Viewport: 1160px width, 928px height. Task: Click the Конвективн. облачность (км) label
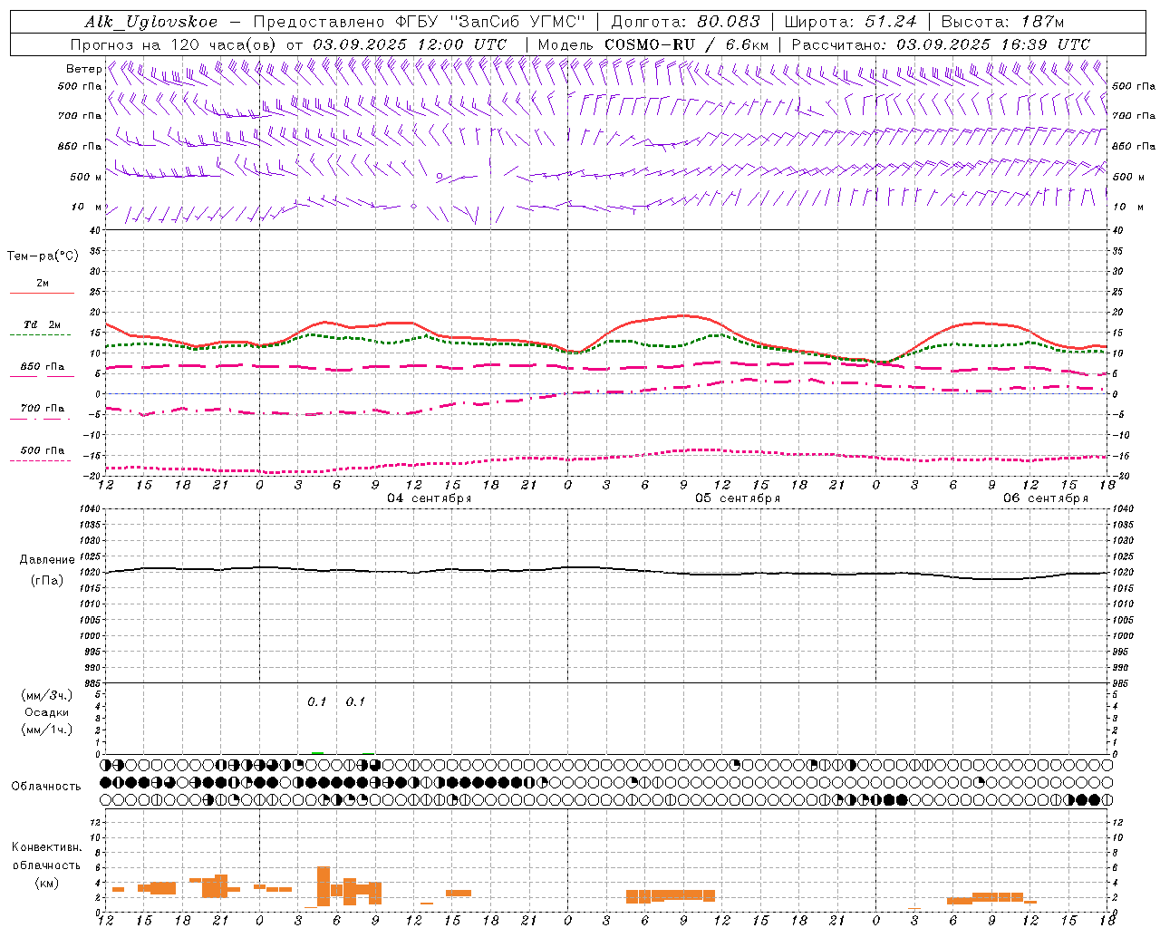pyautogui.click(x=46, y=865)
